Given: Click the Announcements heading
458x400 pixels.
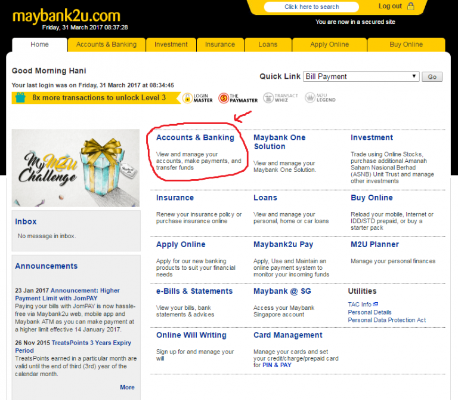Looking at the screenshot, I should tap(47, 266).
